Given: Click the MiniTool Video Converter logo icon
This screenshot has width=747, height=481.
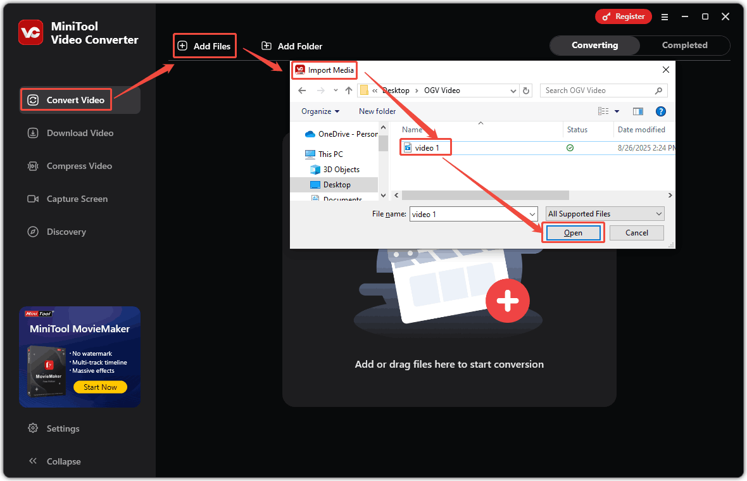Looking at the screenshot, I should pyautogui.click(x=30, y=32).
